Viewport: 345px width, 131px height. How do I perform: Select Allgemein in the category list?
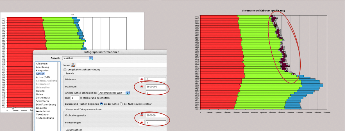(42, 64)
